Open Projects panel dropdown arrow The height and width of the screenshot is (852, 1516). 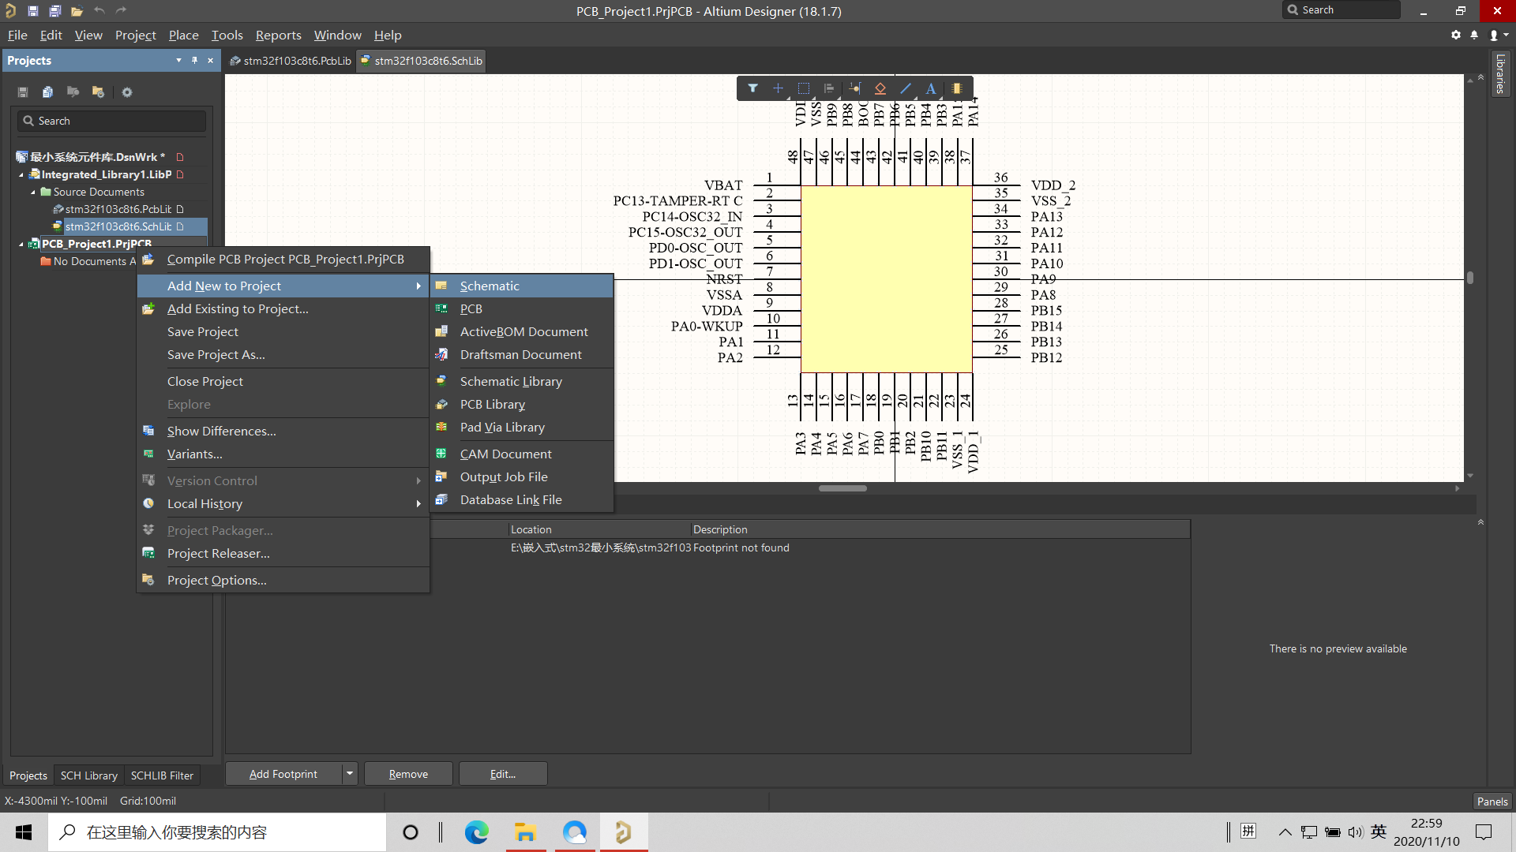tap(178, 60)
